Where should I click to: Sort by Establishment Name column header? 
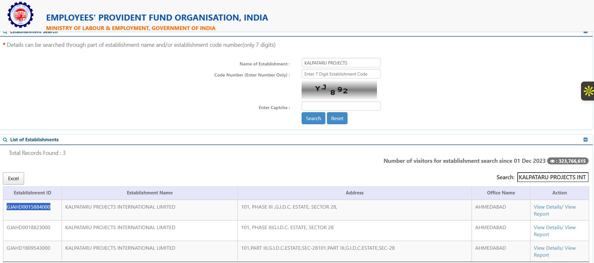[150, 193]
